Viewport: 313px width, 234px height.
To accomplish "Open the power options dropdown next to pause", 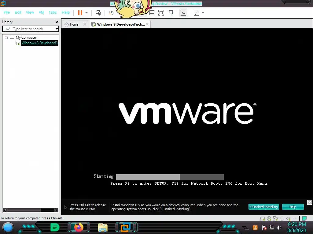I will 87,13.
